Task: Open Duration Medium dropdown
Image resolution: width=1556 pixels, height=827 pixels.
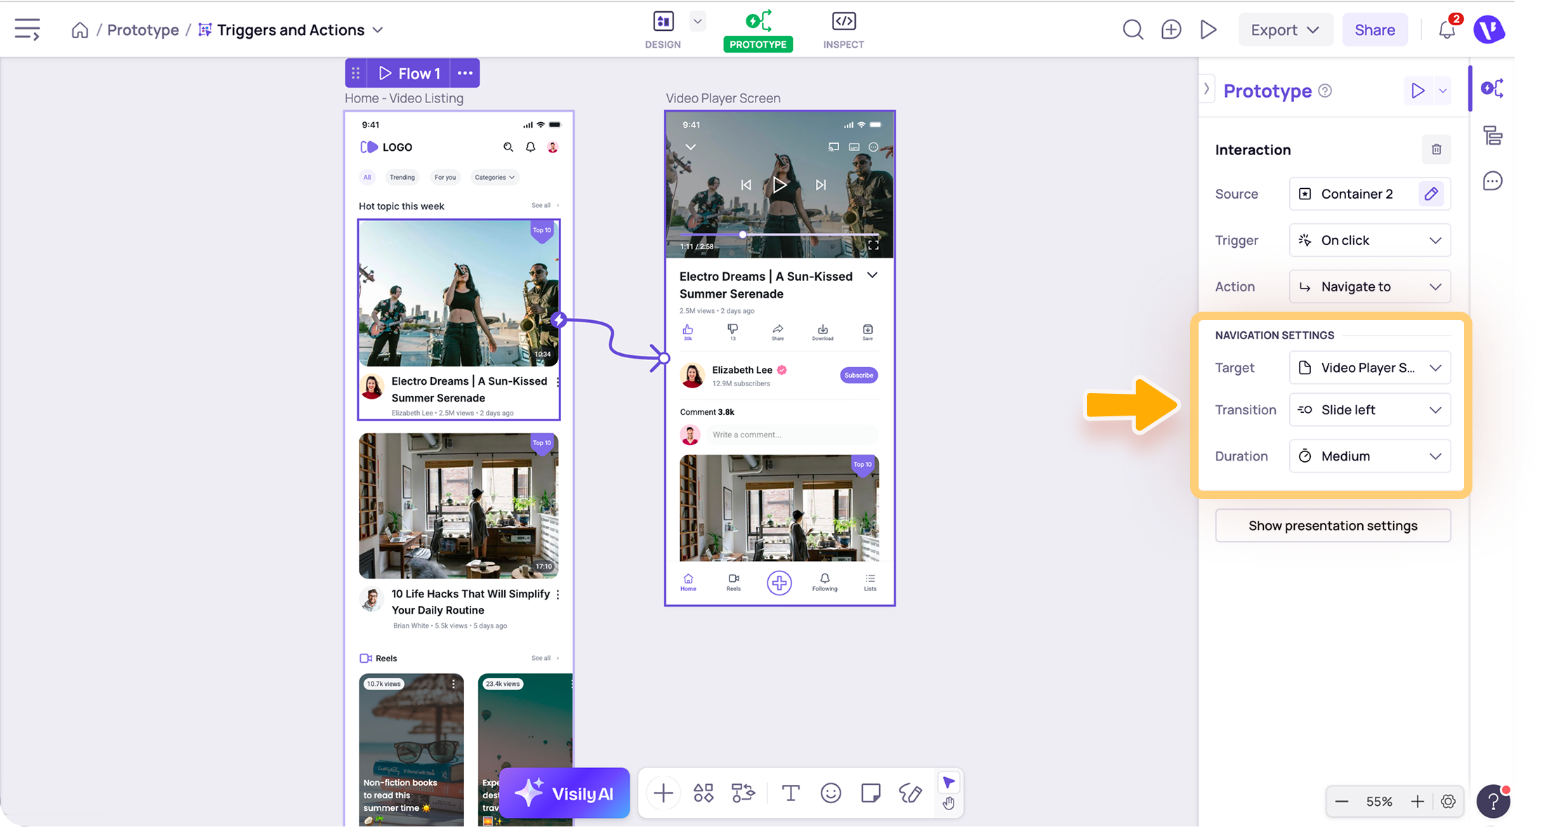Action: tap(1369, 456)
